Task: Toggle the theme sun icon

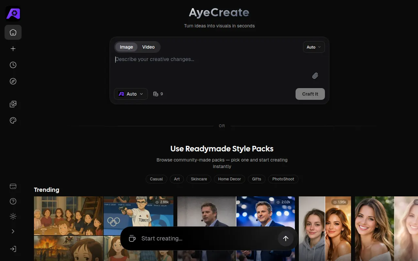Action: (x=13, y=216)
